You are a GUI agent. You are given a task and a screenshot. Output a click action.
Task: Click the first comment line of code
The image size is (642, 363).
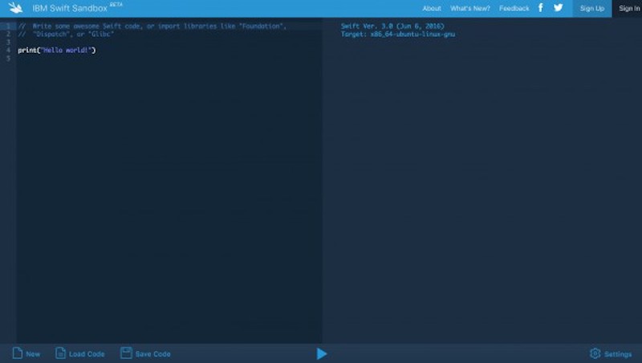(x=152, y=27)
